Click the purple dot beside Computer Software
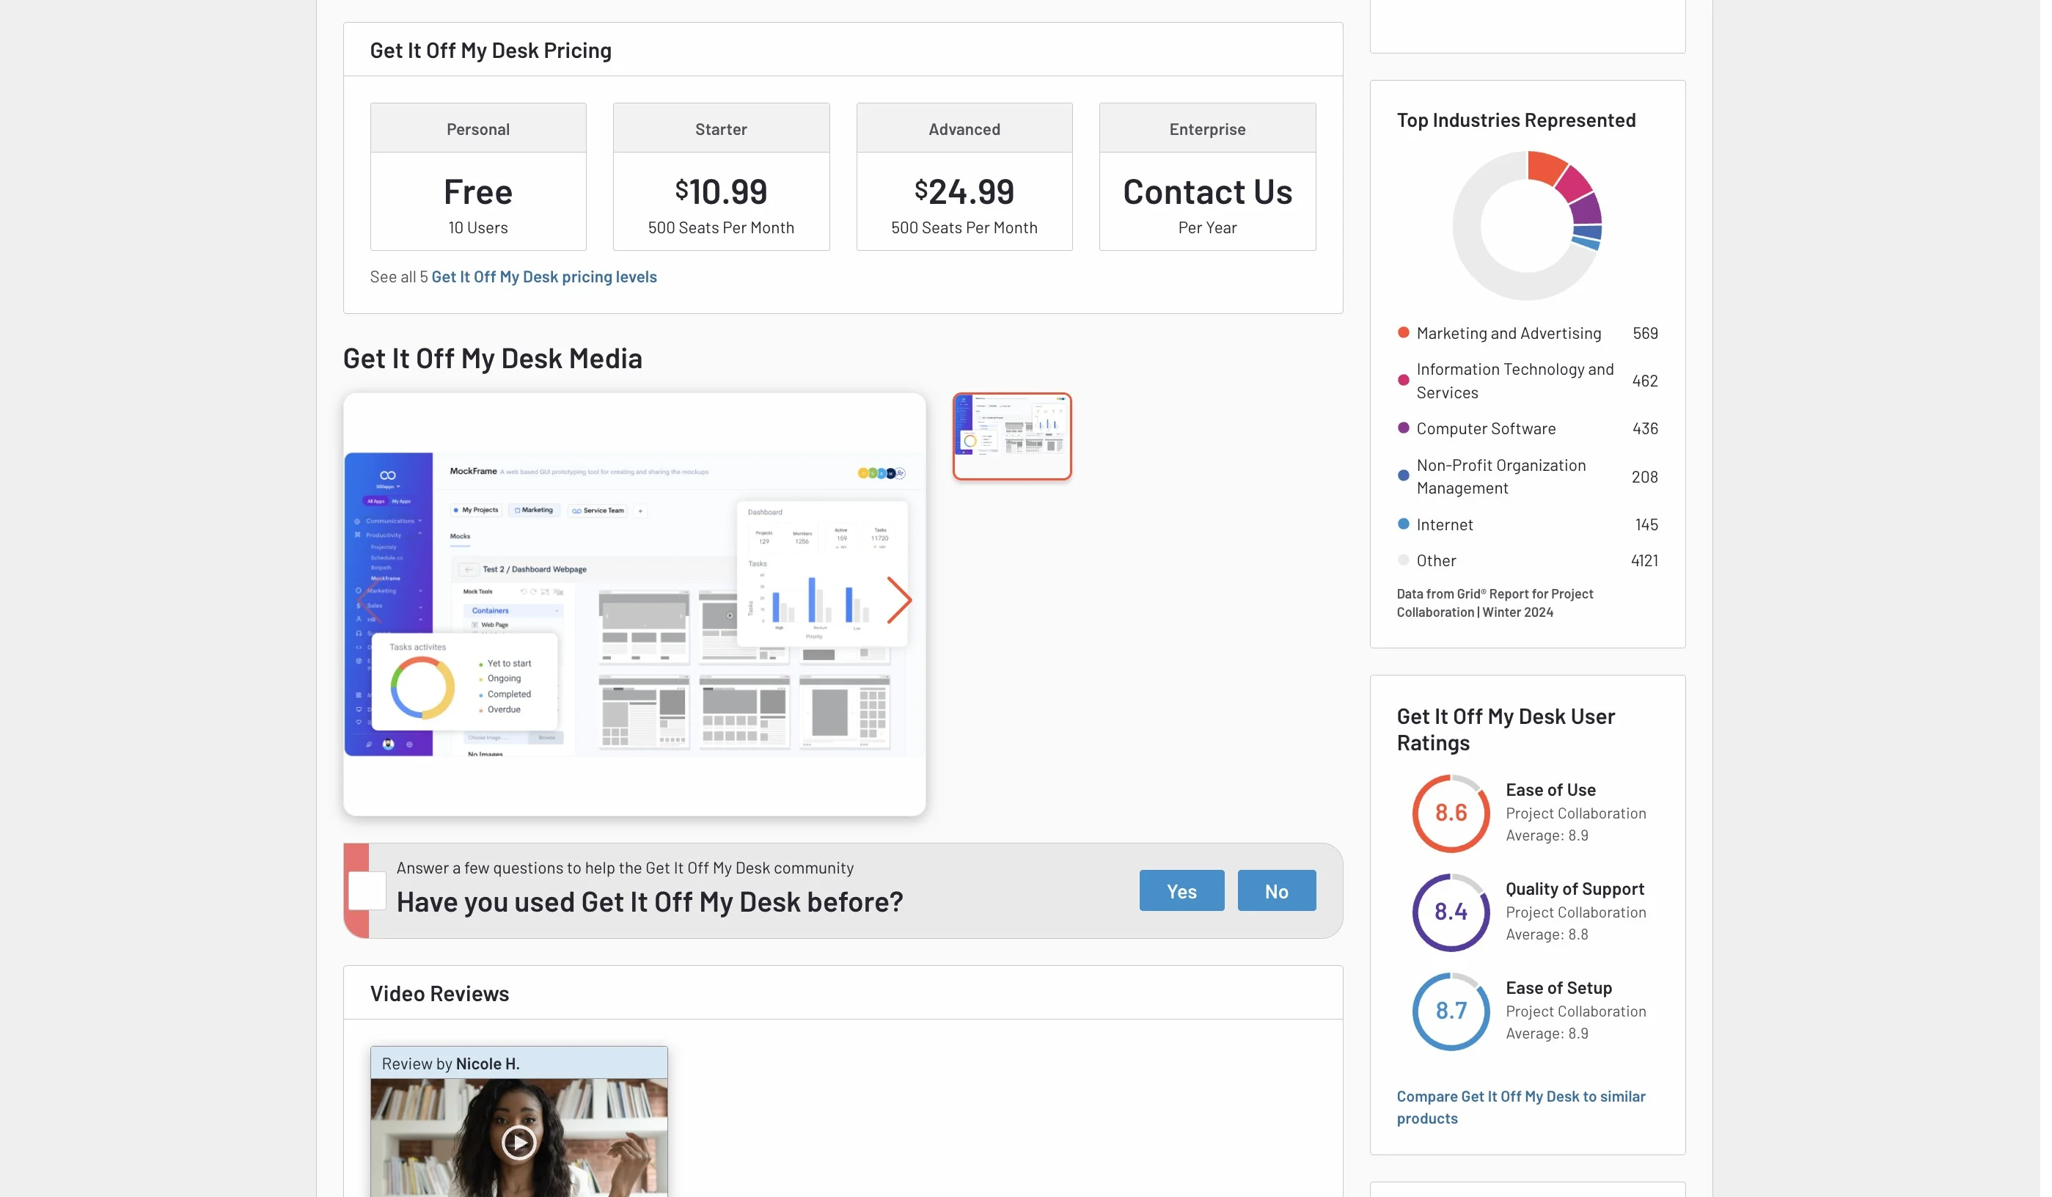The height and width of the screenshot is (1197, 2052). click(x=1403, y=428)
